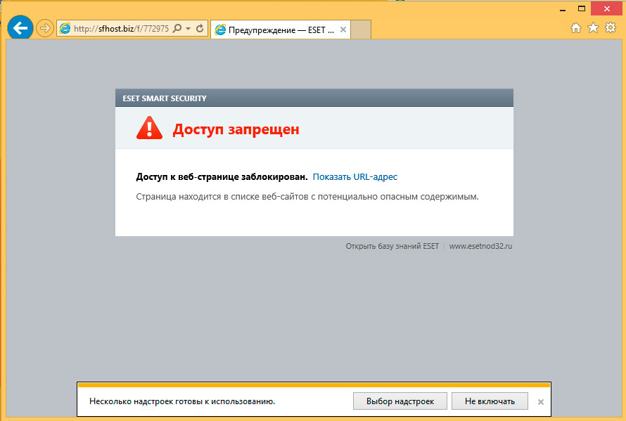This screenshot has height=421, width=626.
Task: Focus the sfhost.biz URL address field
Action: [x=122, y=29]
